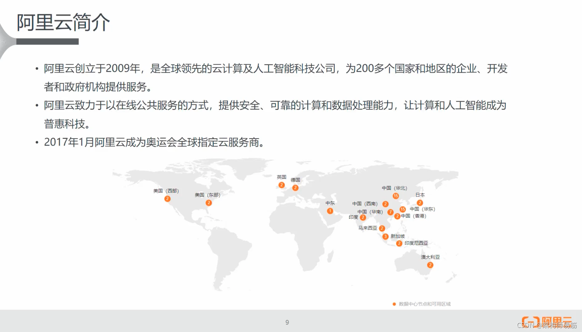The width and height of the screenshot is (582, 332).
Task: Click the 新加坡 map label
Action: coord(398,236)
